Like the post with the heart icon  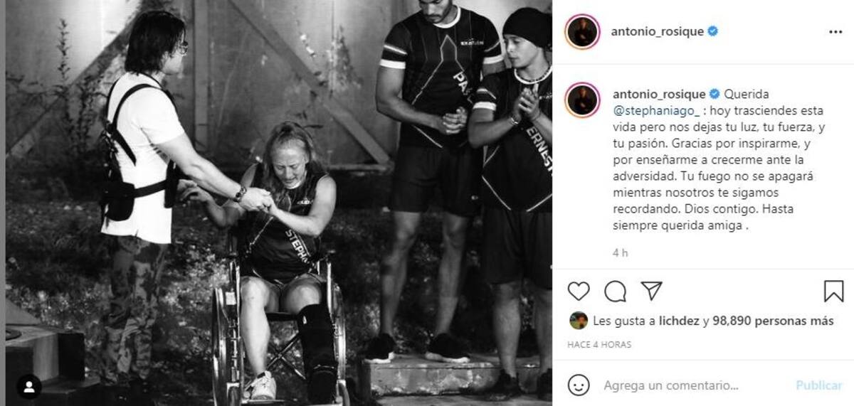[579, 291]
